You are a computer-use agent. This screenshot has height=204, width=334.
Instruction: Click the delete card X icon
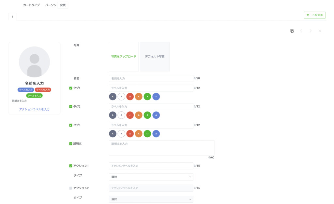pos(320,31)
